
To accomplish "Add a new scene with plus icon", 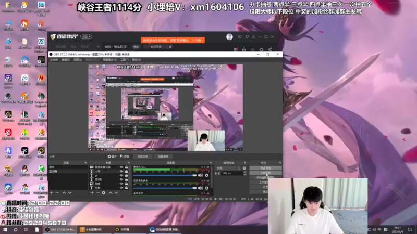I will pyautogui.click(x=52, y=193).
